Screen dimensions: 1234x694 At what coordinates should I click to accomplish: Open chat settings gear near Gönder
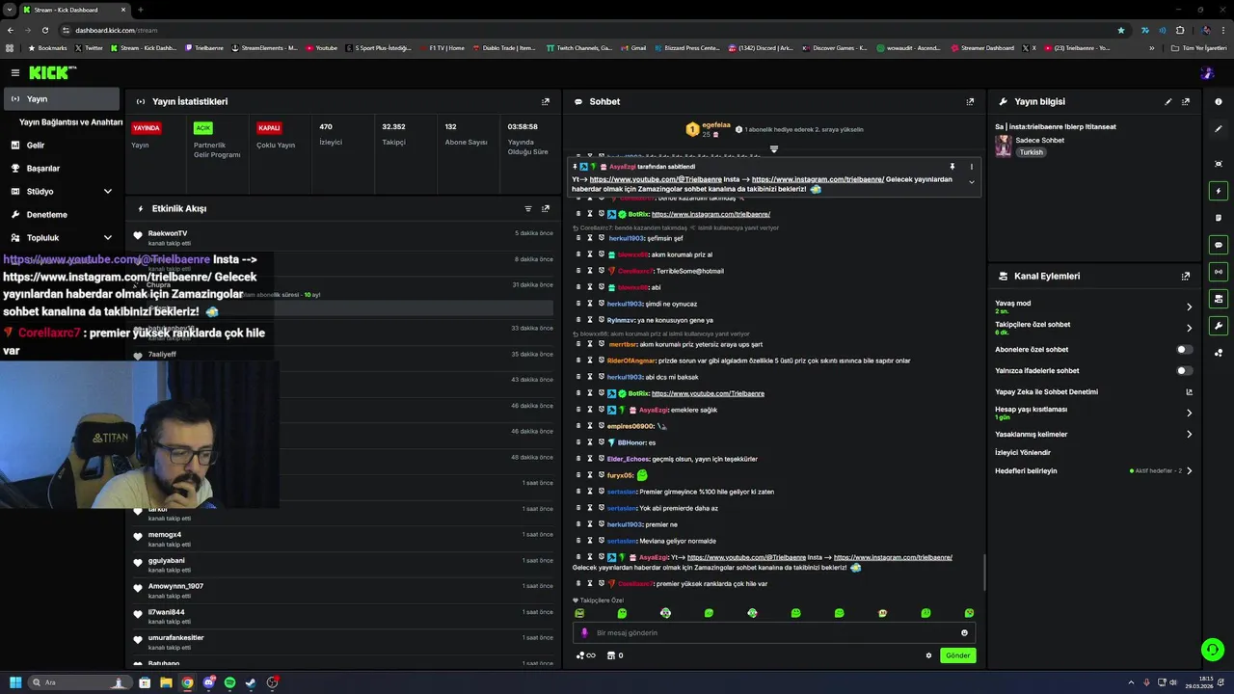(928, 655)
